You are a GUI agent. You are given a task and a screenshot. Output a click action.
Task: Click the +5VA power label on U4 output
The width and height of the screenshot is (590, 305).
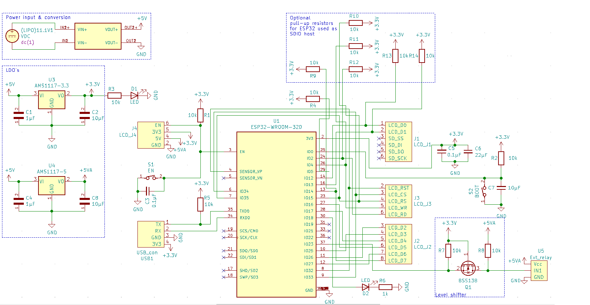point(86,170)
